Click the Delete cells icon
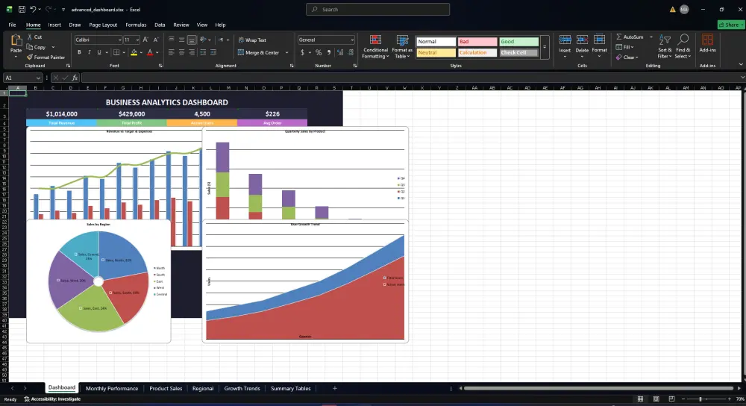Image resolution: width=746 pixels, height=406 pixels. pos(582,40)
